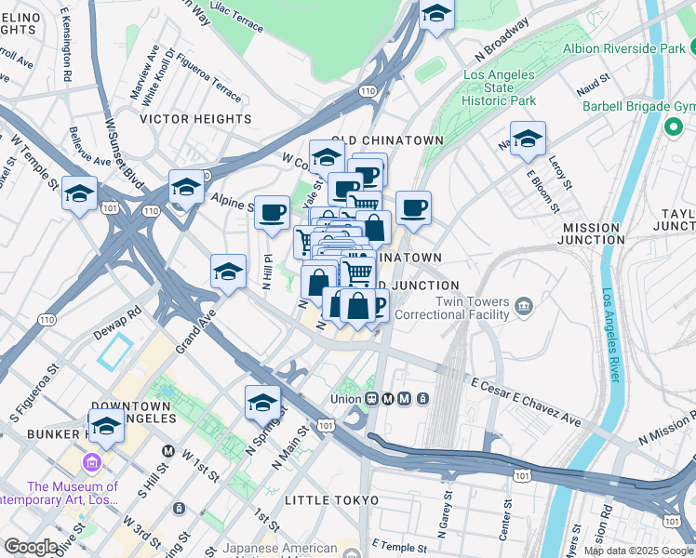
Task: Open the Map data ©2025 Google attribution
Action: point(639,551)
